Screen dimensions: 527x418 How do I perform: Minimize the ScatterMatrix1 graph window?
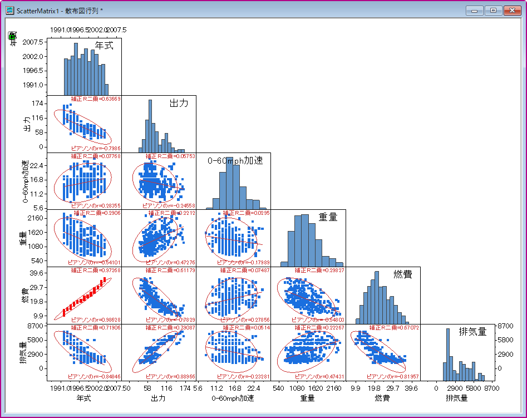(475, 10)
